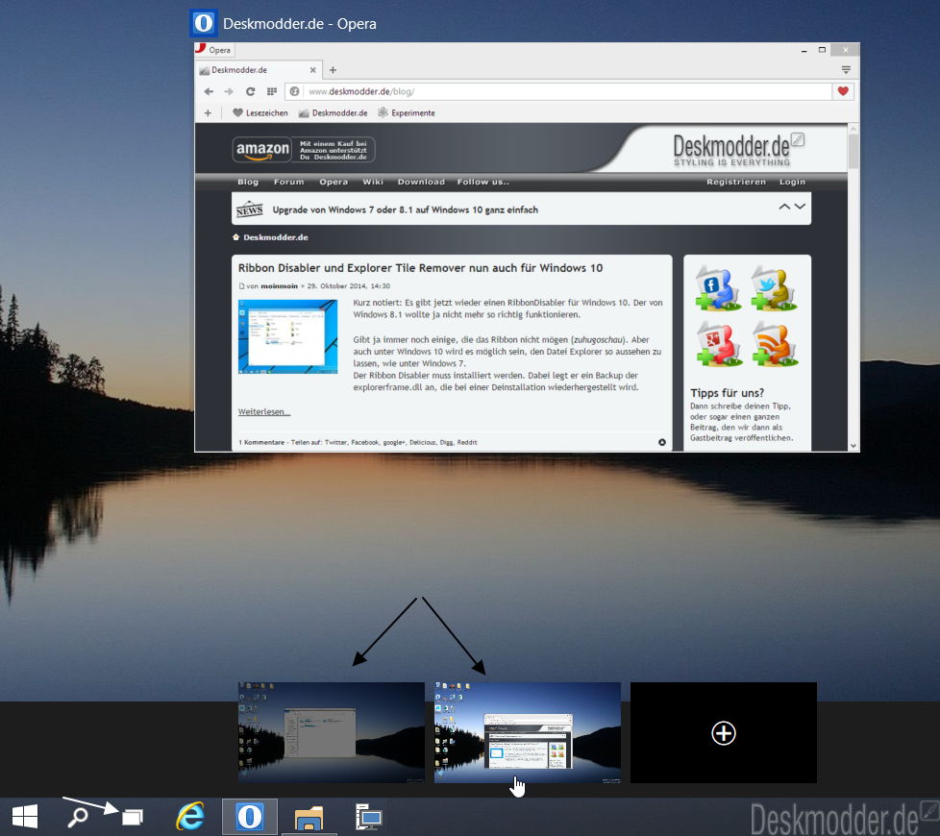
Task: Click the scrollbar thumb in the Opera window
Action: 853,151
